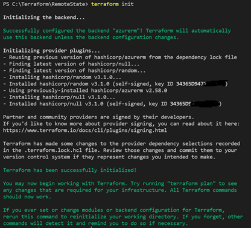Click 'Successfully configured the backend "azurerm"!' line
251x228 pixels.
click(x=117, y=31)
